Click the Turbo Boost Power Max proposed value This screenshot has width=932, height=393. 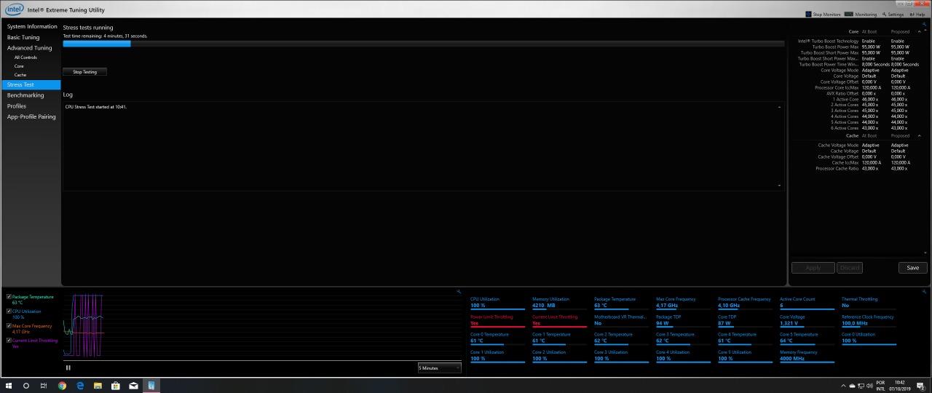point(900,47)
